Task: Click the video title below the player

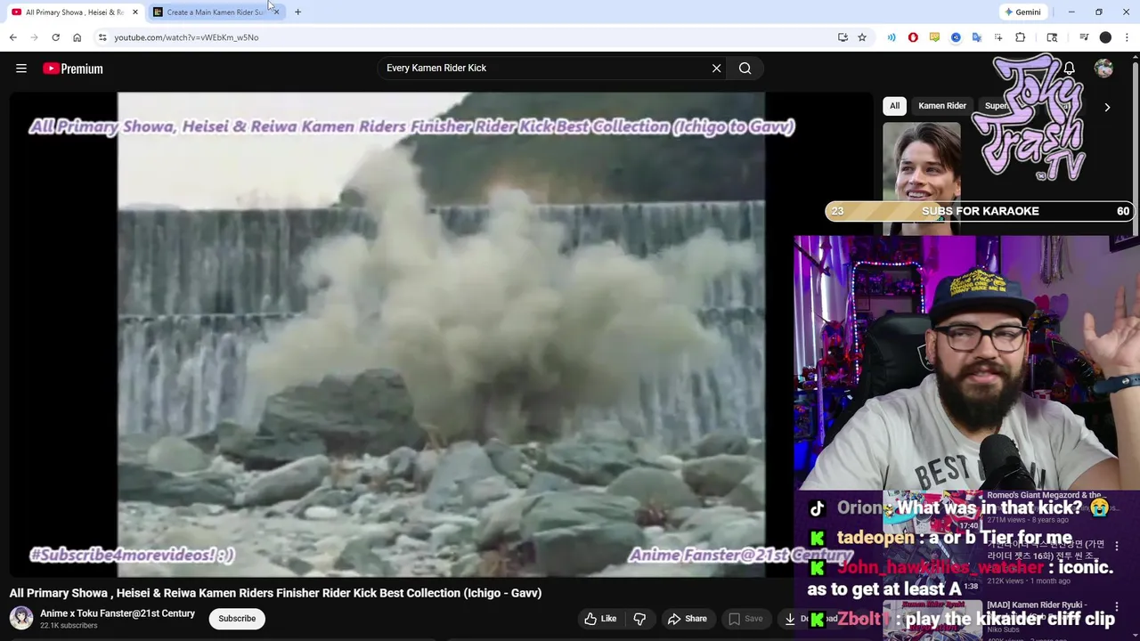Action: coord(275,593)
